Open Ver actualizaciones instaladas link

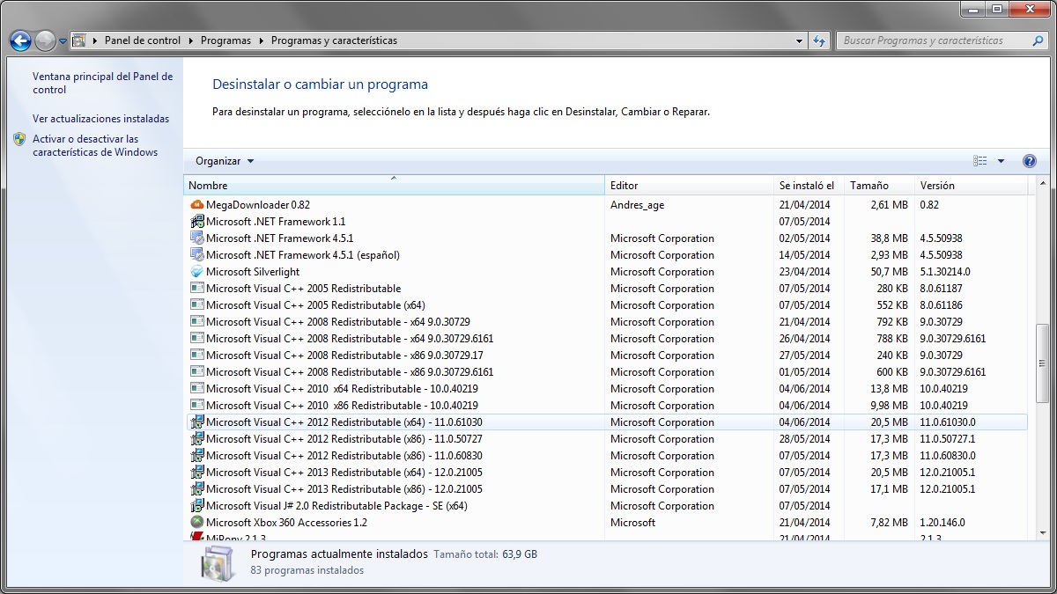pos(100,119)
